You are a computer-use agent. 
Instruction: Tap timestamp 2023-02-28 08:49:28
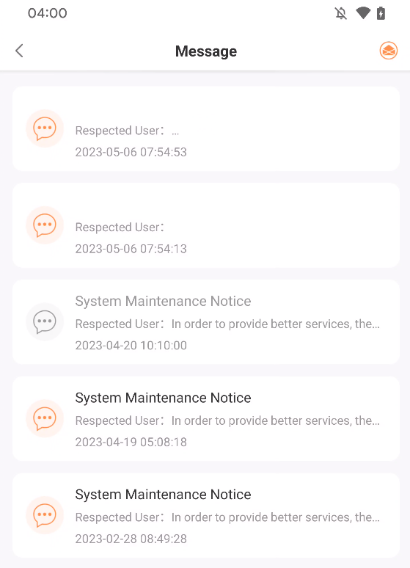pos(131,539)
